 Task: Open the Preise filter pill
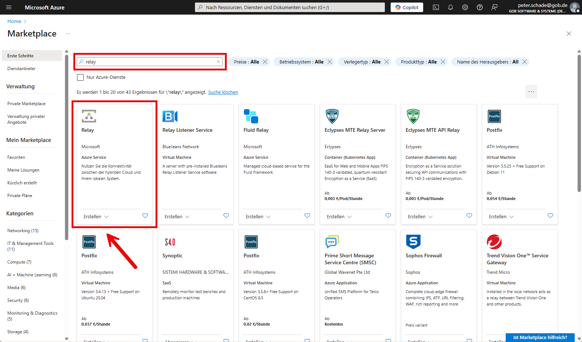[x=246, y=62]
